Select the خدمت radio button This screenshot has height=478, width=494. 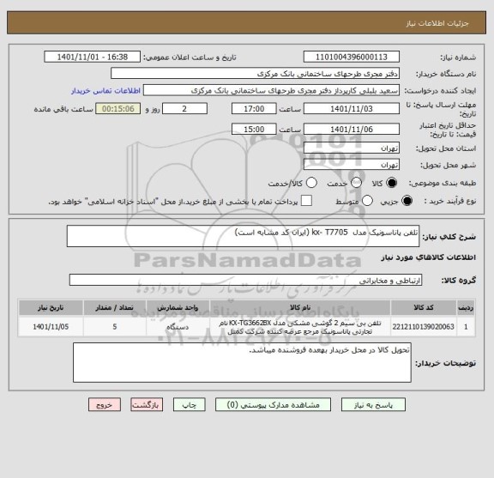point(356,183)
